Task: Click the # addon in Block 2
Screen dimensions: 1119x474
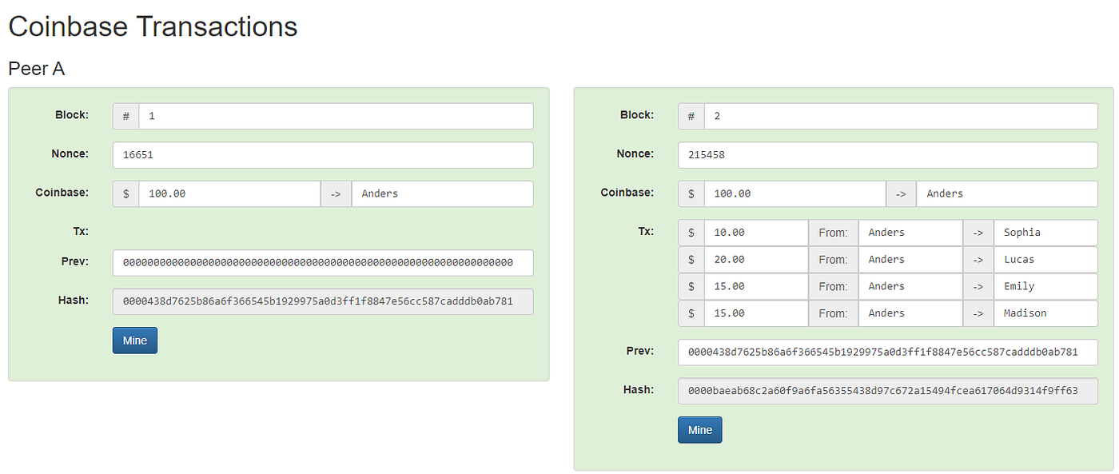Action: pos(691,116)
